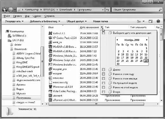Check the 'Давно' filter checkbox

pos(103,70)
